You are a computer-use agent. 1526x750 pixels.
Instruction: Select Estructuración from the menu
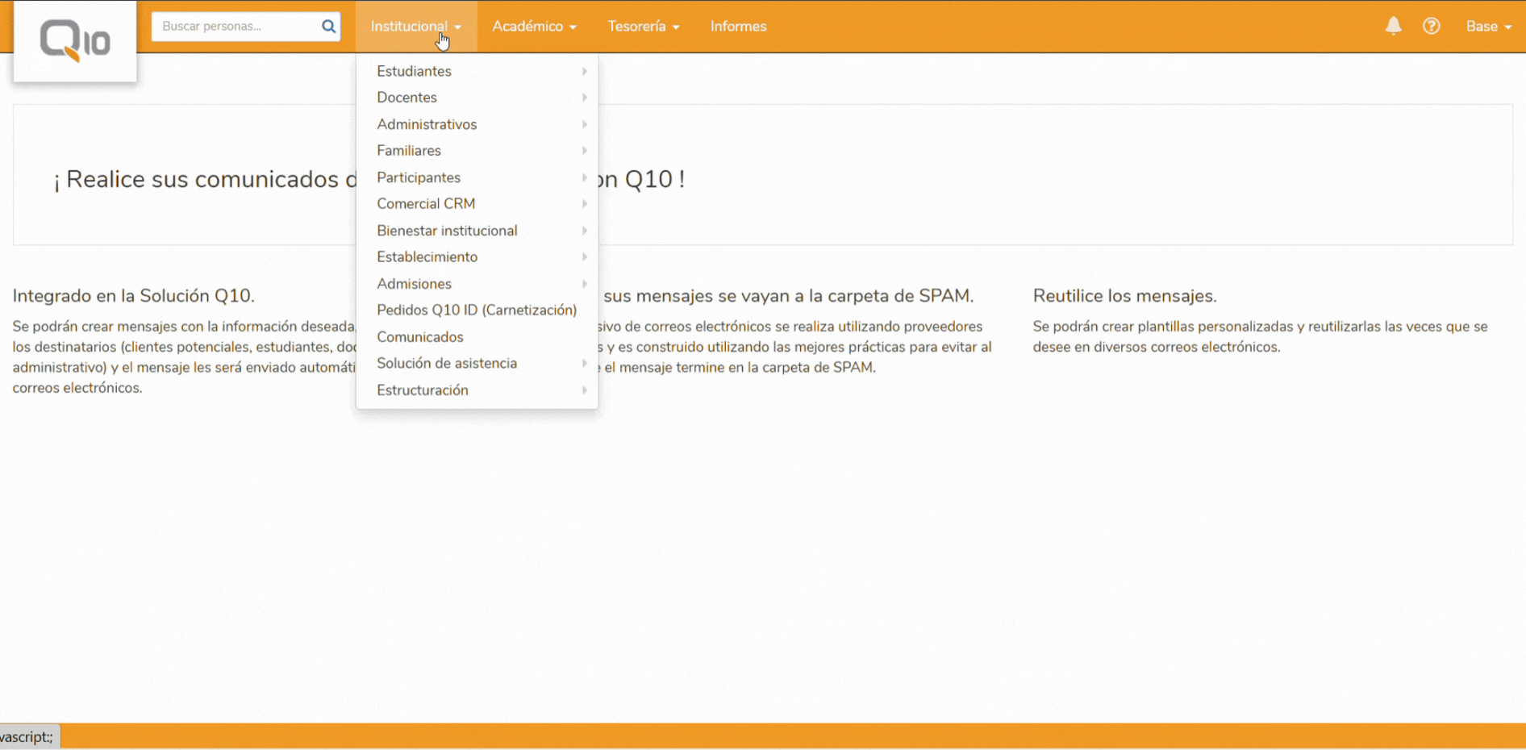pos(422,390)
